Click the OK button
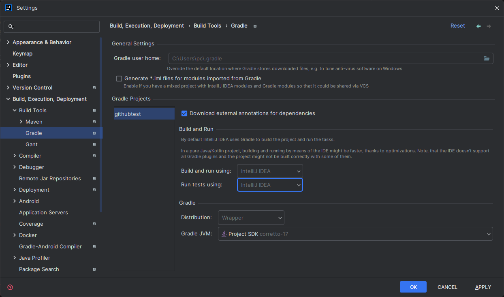This screenshot has width=504, height=297. 413,287
